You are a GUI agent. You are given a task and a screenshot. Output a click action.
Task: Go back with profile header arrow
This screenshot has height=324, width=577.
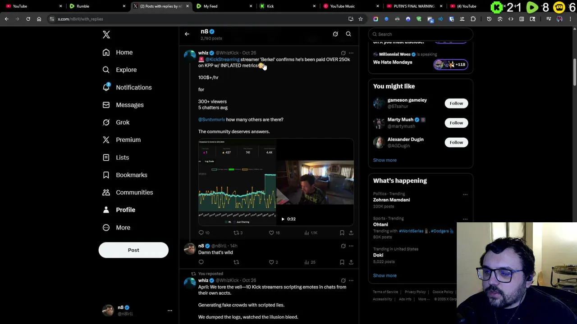click(x=187, y=34)
